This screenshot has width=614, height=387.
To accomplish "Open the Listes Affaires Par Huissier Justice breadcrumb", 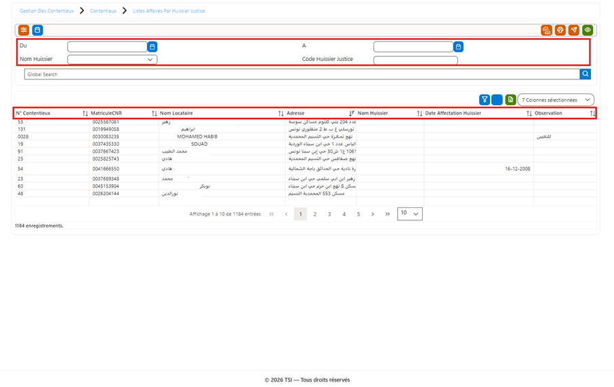I will 169,11.
